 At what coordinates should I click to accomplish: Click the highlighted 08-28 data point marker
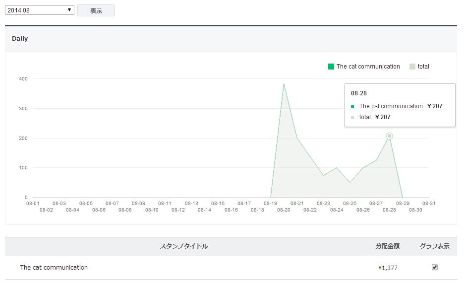pos(389,136)
